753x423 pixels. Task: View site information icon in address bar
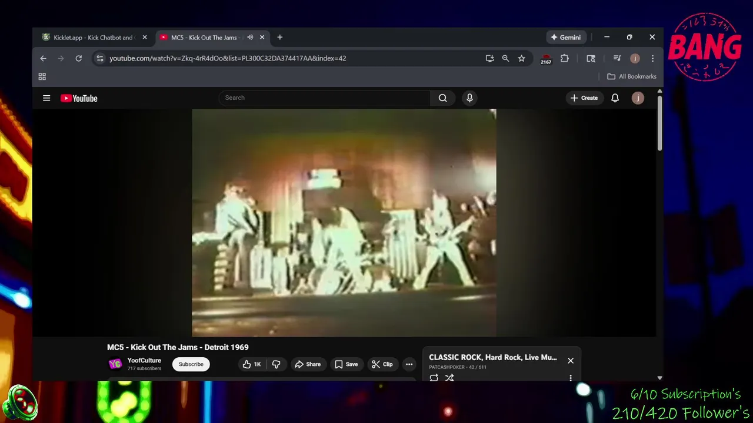pyautogui.click(x=99, y=59)
